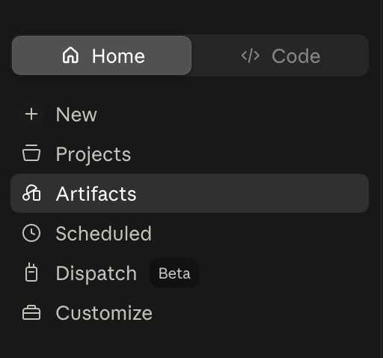The image size is (383, 358).
Task: Click the Code text label
Action: 296,56
